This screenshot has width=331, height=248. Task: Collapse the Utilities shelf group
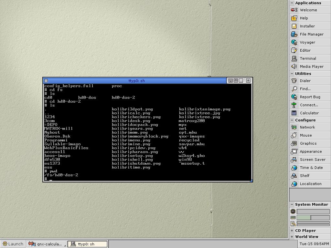click(292, 74)
